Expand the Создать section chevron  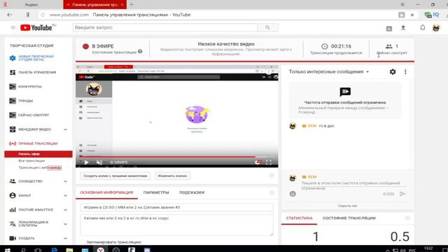pyautogui.click(x=65, y=238)
